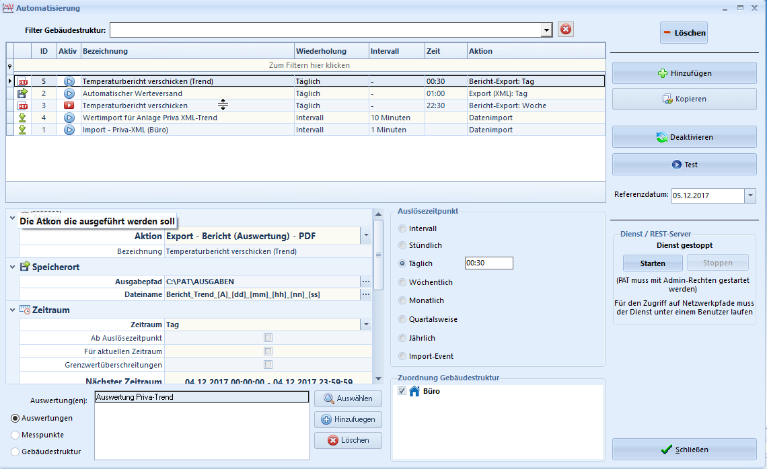Open the Zeitraum value dropdown
Screen dimensions: 767x469
click(366, 325)
